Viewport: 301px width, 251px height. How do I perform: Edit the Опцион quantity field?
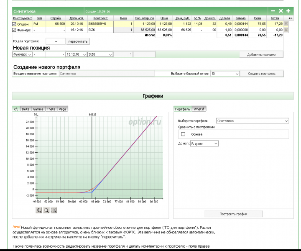coord(123,24)
